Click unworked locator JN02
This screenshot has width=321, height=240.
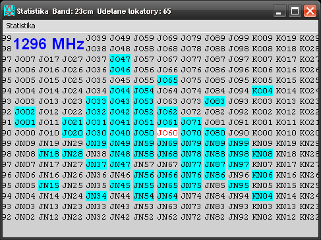[x=25, y=217]
